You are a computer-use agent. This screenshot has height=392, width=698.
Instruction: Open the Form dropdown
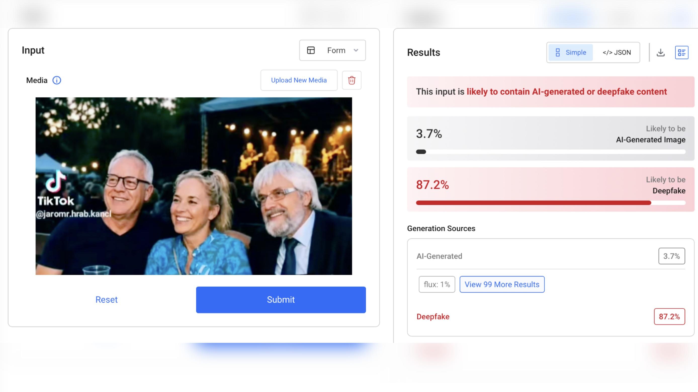[332, 50]
